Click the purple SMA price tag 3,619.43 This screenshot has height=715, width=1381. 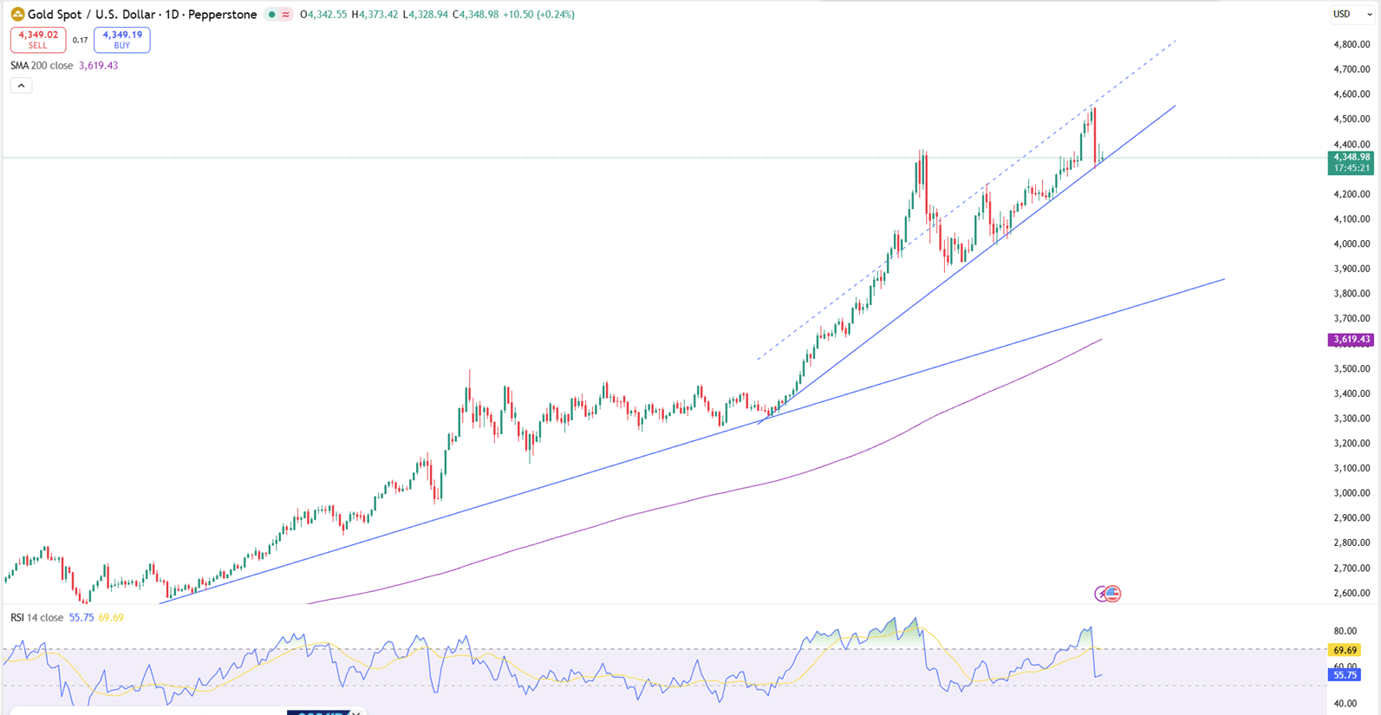pyautogui.click(x=1351, y=340)
